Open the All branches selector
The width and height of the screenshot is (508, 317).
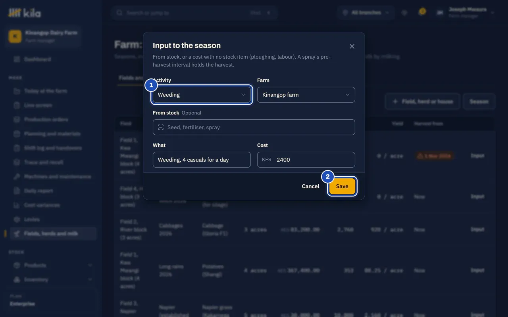[366, 13]
